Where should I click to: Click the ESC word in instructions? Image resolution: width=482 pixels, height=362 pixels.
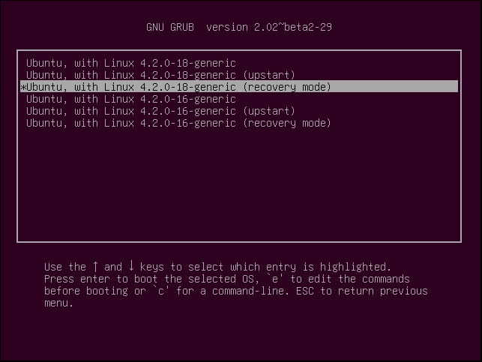coord(305,291)
